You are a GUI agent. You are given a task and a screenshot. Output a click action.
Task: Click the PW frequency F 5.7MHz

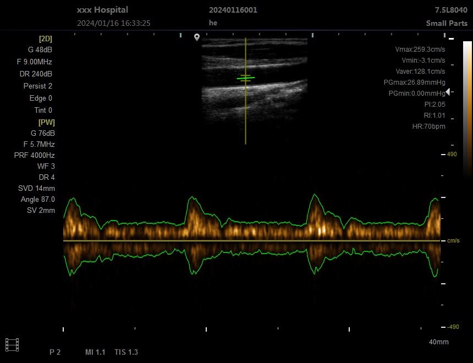[x=39, y=144]
